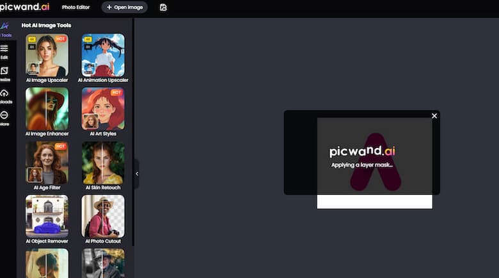
Task: Click the 'Hot AI Image Tools' heading
Action: coord(47,26)
